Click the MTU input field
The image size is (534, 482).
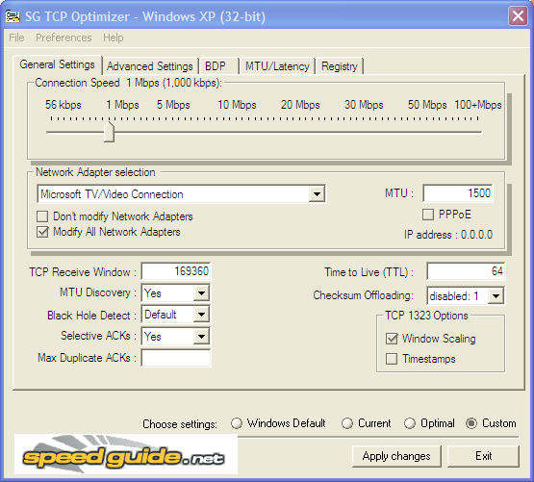click(458, 193)
